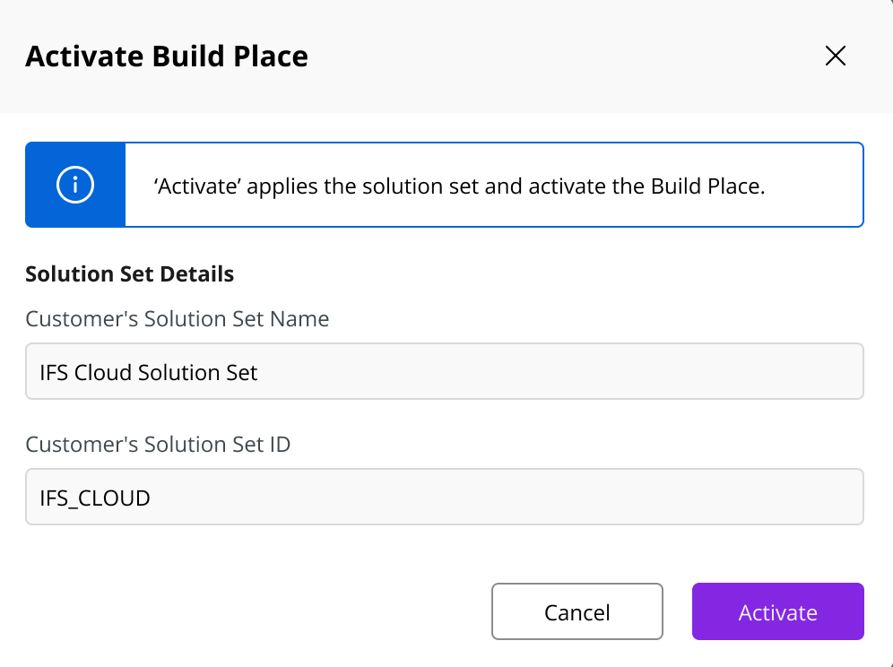Focus the Customer's Solution Set Name field
The width and height of the screenshot is (893, 667).
pos(444,371)
